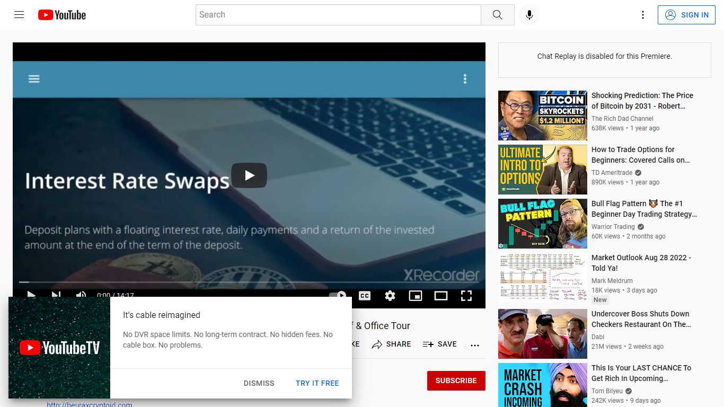Enter full screen mode icon
Image resolution: width=724 pixels, height=407 pixels.
click(466, 296)
